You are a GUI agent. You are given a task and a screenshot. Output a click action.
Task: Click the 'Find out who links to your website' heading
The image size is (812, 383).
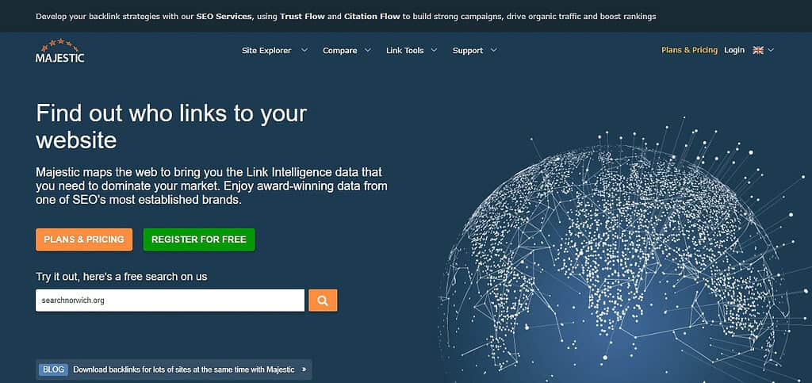pos(171,127)
